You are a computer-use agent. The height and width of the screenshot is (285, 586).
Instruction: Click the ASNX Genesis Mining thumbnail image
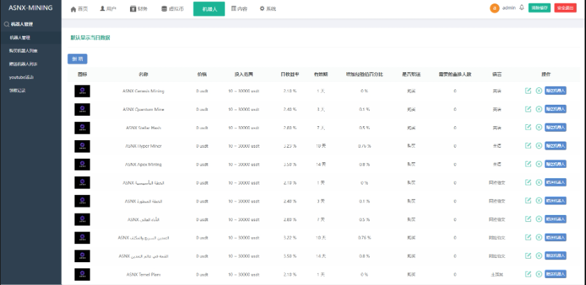pos(82,91)
